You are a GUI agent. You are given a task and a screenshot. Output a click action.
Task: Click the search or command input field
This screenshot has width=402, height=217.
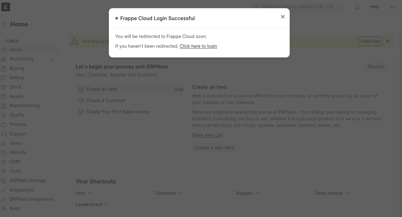[x=299, y=7]
